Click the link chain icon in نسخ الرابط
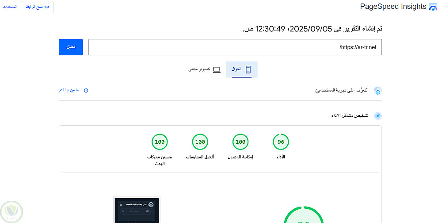Viewport: 442px width, 223px height. pyautogui.click(x=47, y=7)
